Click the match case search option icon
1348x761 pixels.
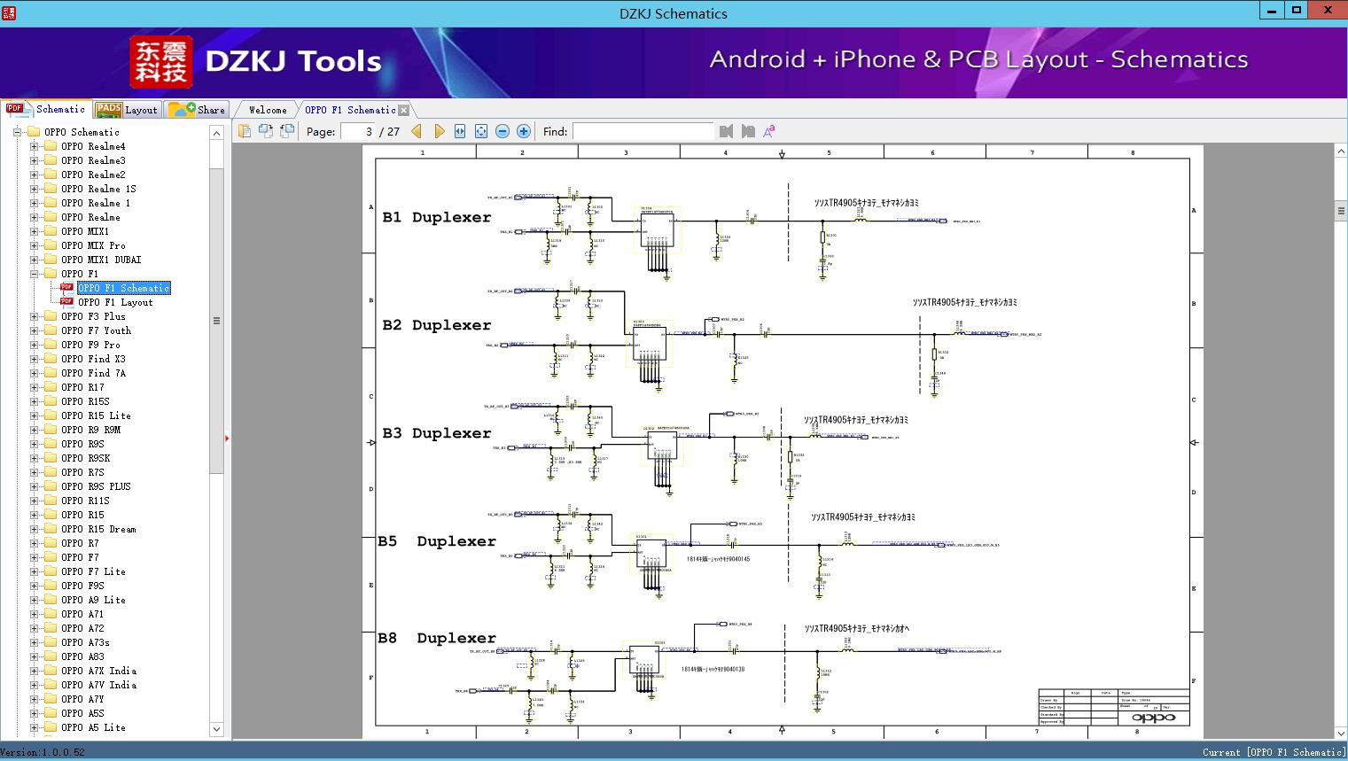pyautogui.click(x=769, y=131)
